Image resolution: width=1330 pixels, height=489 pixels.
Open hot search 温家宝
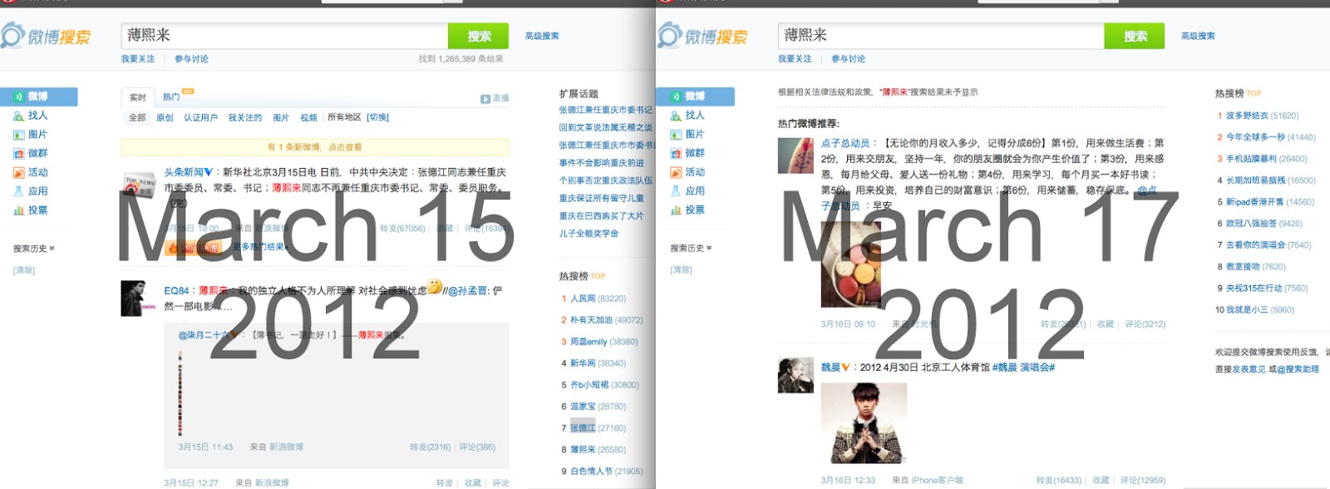[x=583, y=407]
